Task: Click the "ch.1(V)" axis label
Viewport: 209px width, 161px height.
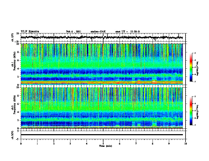Action: click(x=13, y=37)
